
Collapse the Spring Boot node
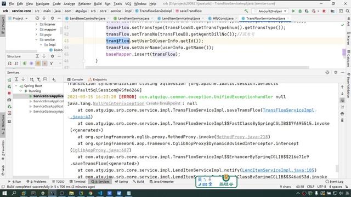(x=16, y=86)
